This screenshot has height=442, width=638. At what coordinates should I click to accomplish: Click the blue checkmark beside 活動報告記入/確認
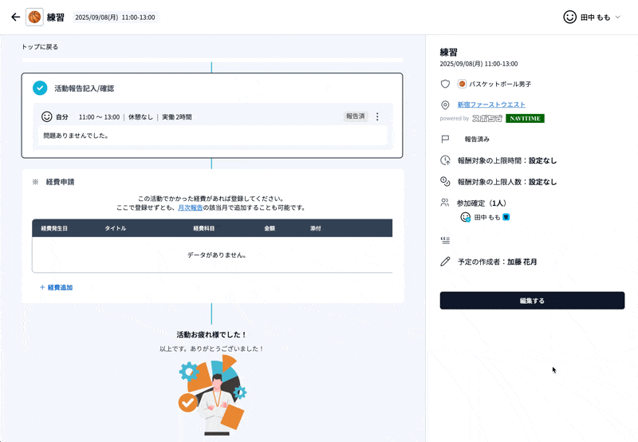pos(40,89)
